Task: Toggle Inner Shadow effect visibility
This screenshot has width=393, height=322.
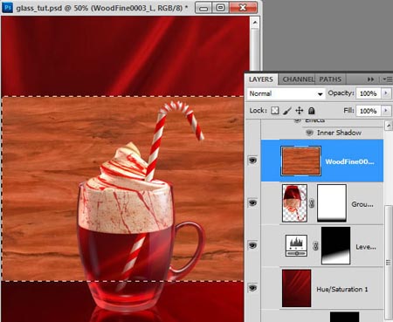Action: point(309,133)
